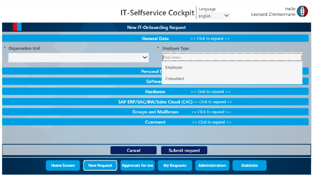Expand the Groups and Mailboxes section

(155, 112)
